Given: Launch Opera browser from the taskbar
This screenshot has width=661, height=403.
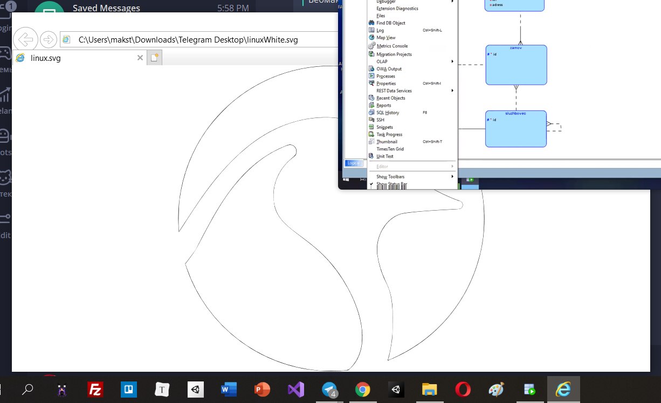Looking at the screenshot, I should tap(463, 390).
